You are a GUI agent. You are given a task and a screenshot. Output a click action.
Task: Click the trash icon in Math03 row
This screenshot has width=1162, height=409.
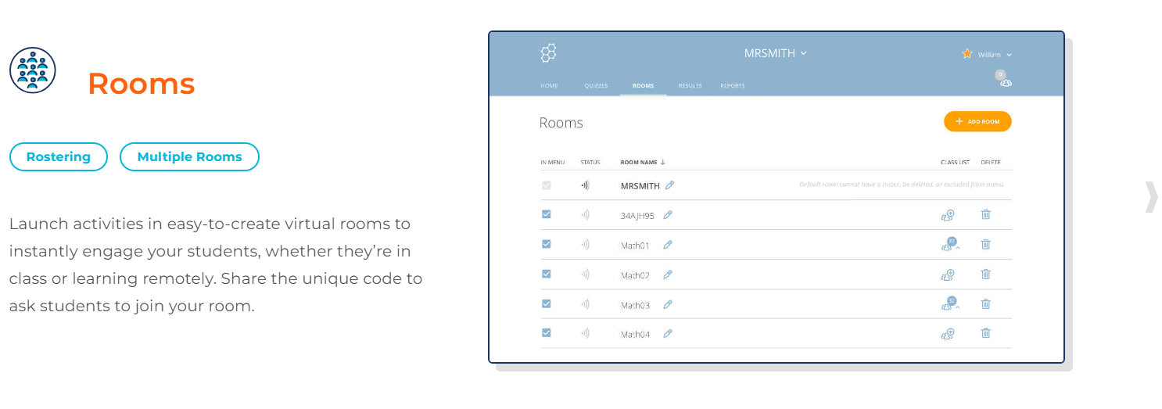pos(986,303)
